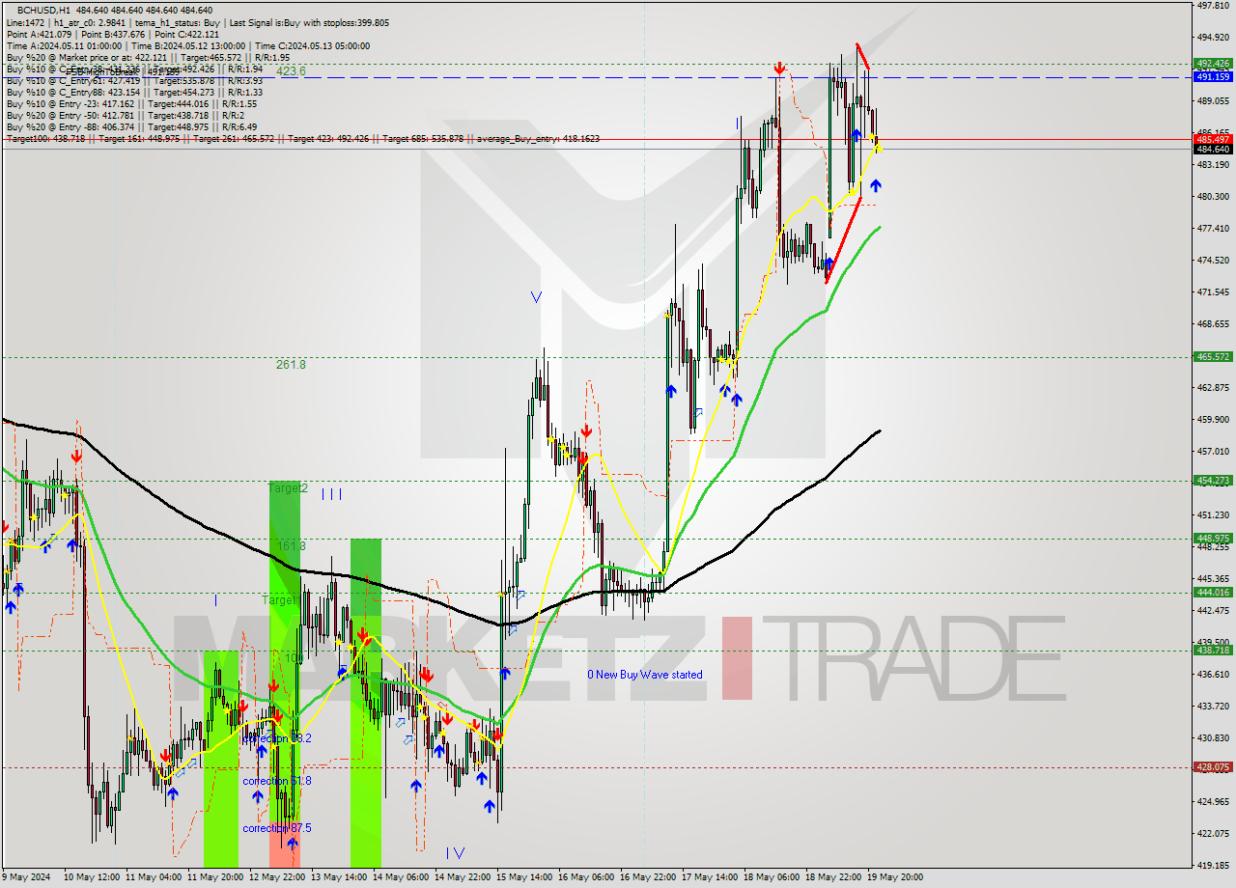
Task: Click the 459.900 price axis label
Action: pyautogui.click(x=1213, y=419)
